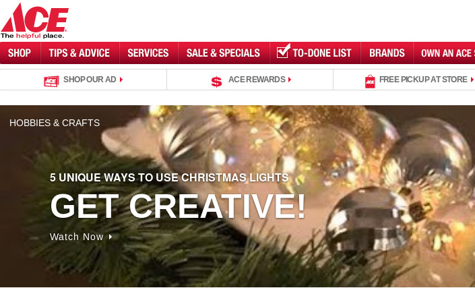Click the checkmark icon beside To-Done List
Screen dimensions: 475x288
tap(284, 51)
